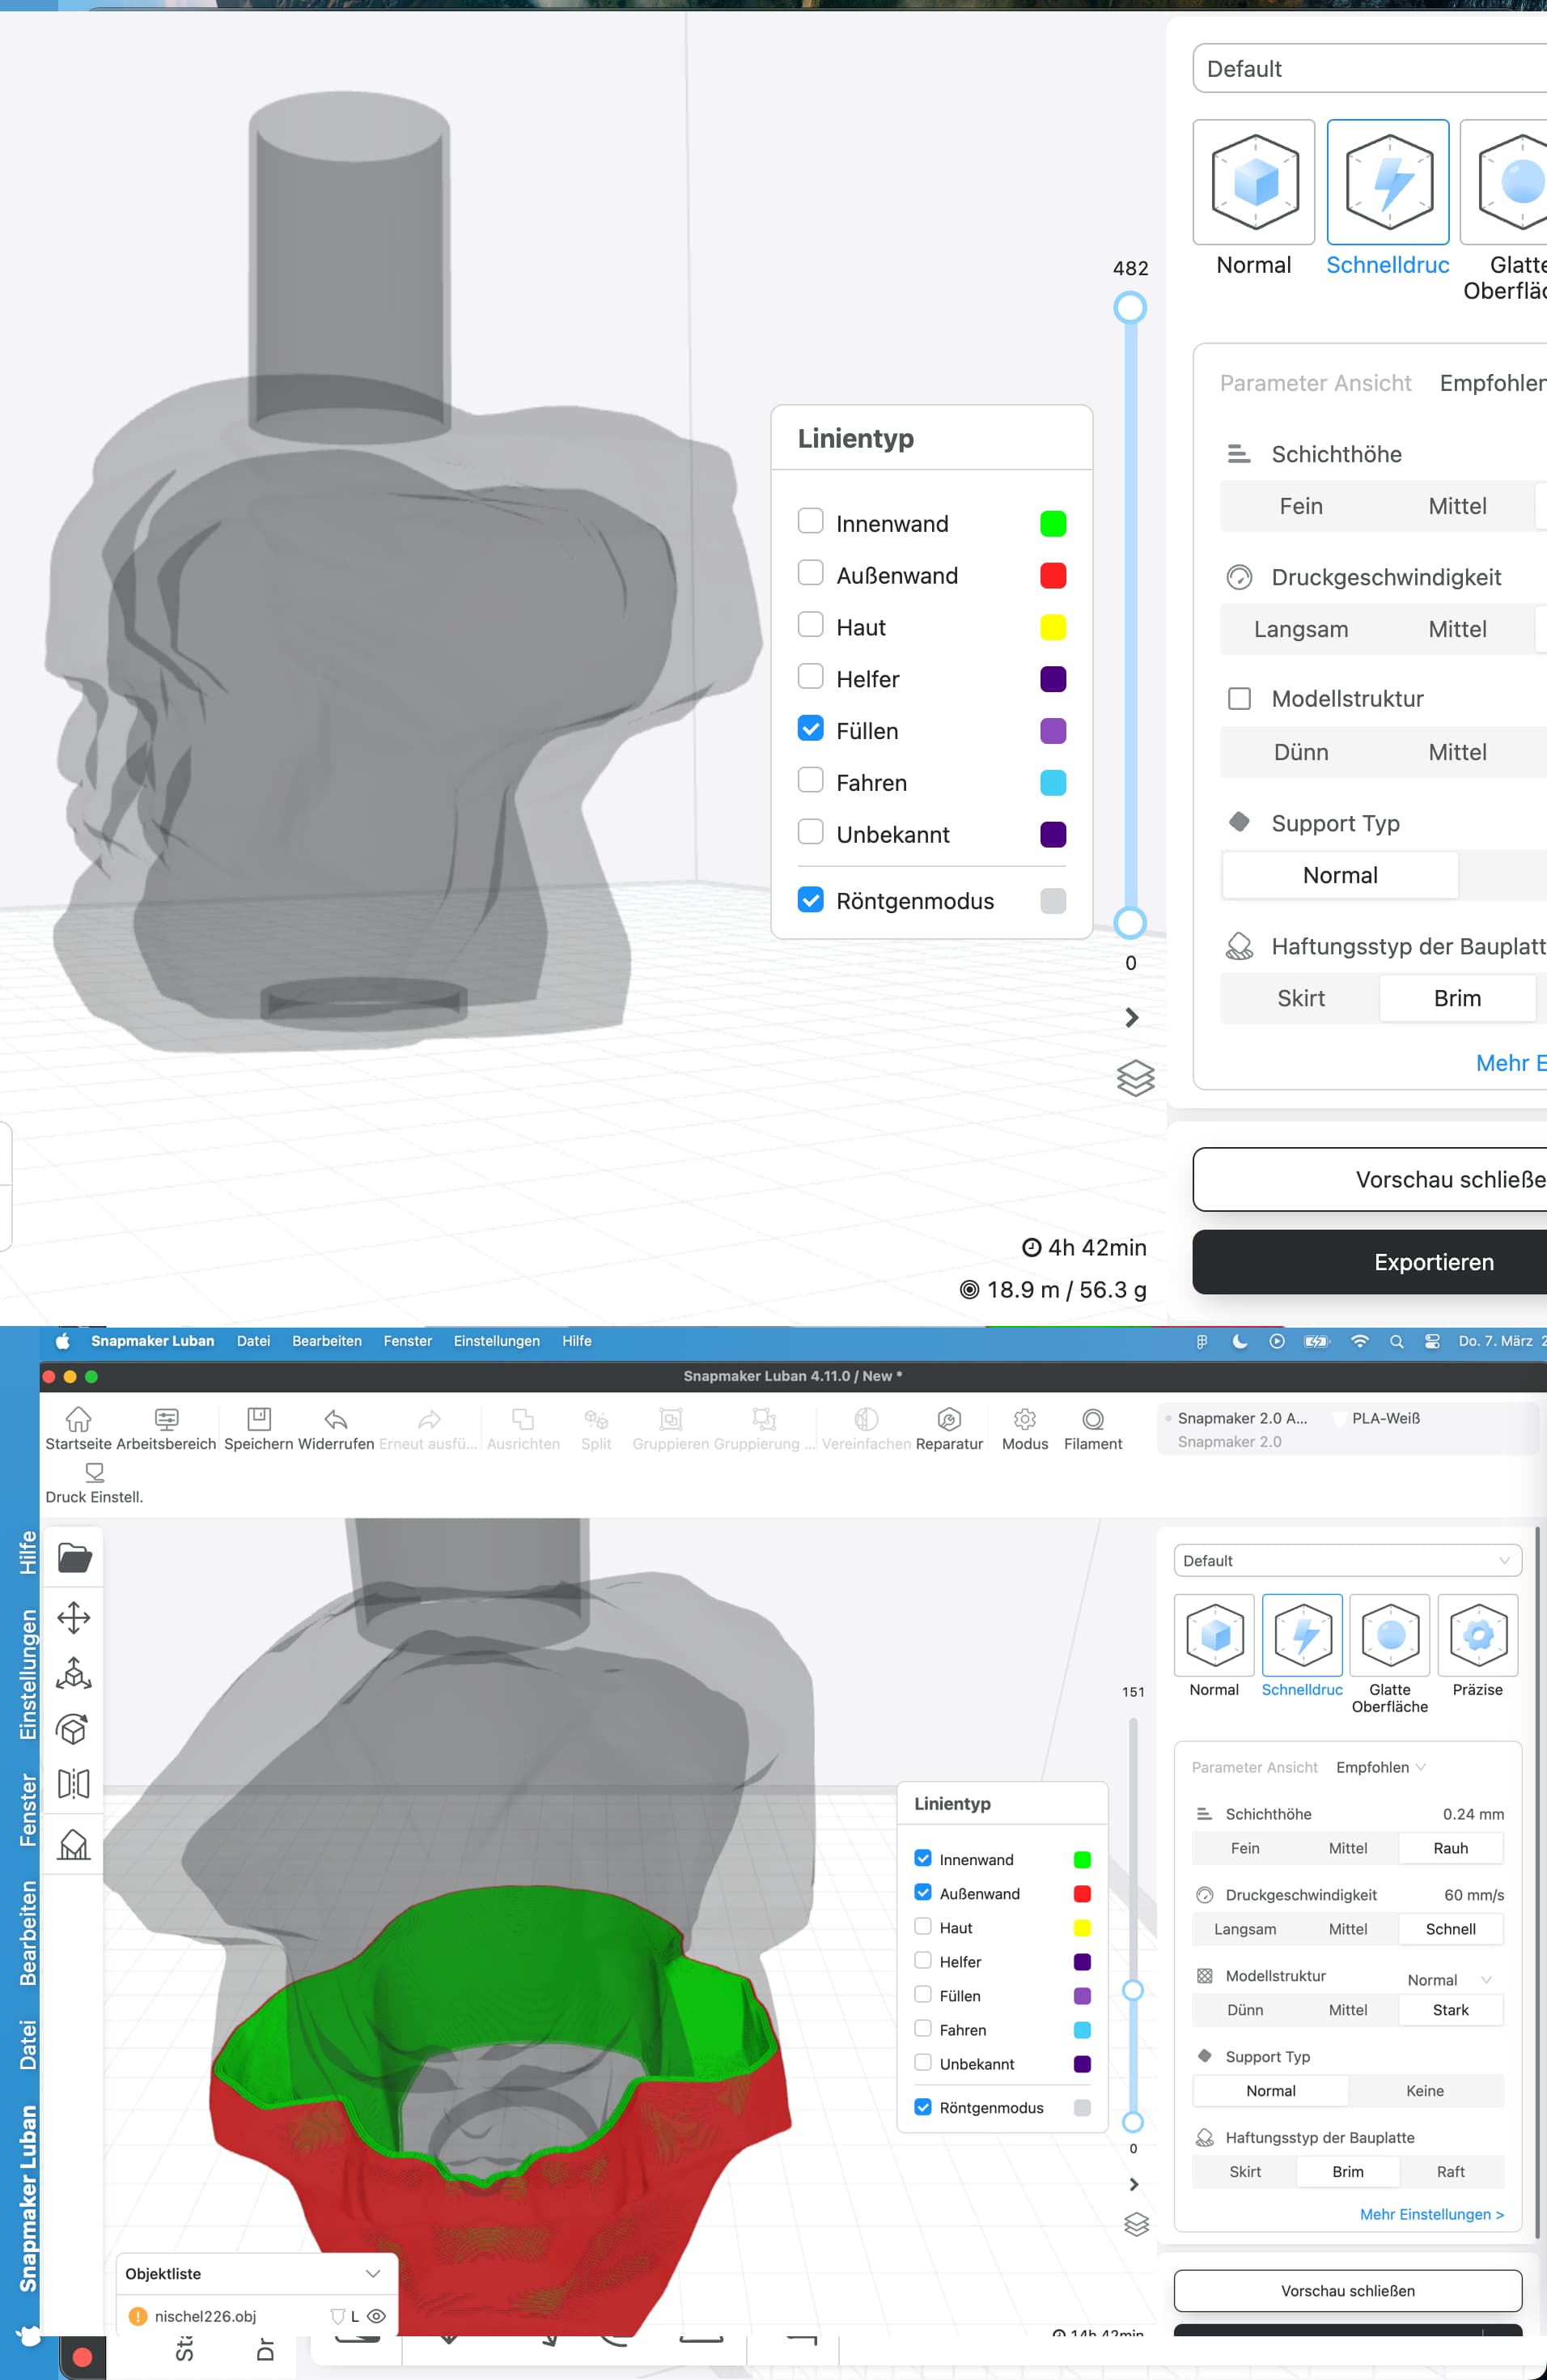1547x2380 pixels.
Task: Open the PLA-Weiß material selector
Action: (1385, 1418)
